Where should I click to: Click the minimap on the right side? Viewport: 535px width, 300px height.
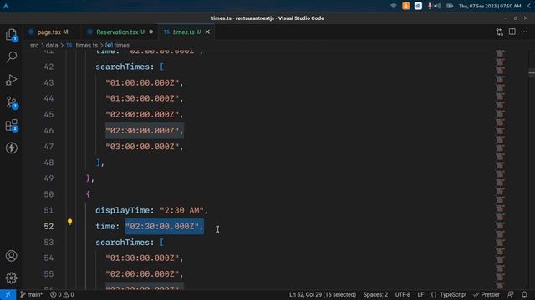500,169
